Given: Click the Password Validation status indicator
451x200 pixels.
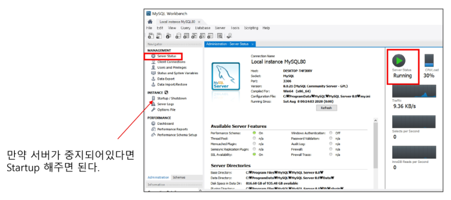Looking at the screenshot, I should pyautogui.click(x=331, y=138).
